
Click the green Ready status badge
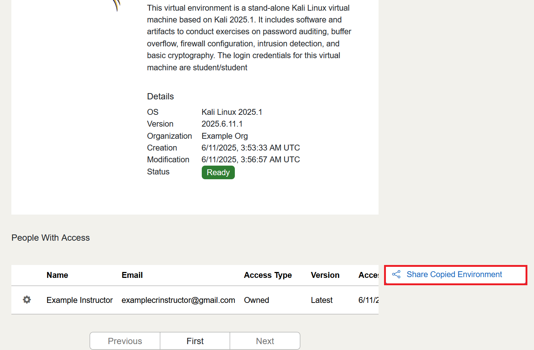click(x=218, y=173)
